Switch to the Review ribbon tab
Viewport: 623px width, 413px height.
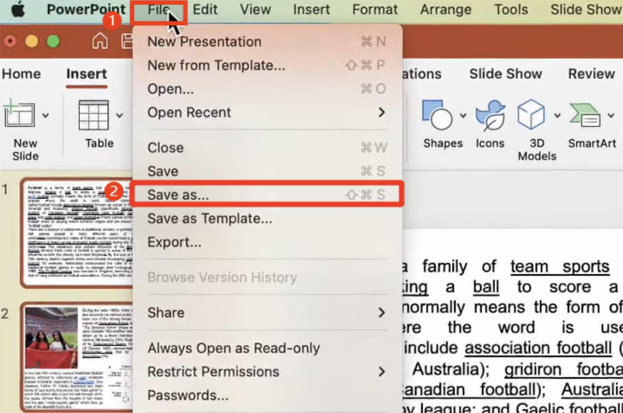click(591, 74)
